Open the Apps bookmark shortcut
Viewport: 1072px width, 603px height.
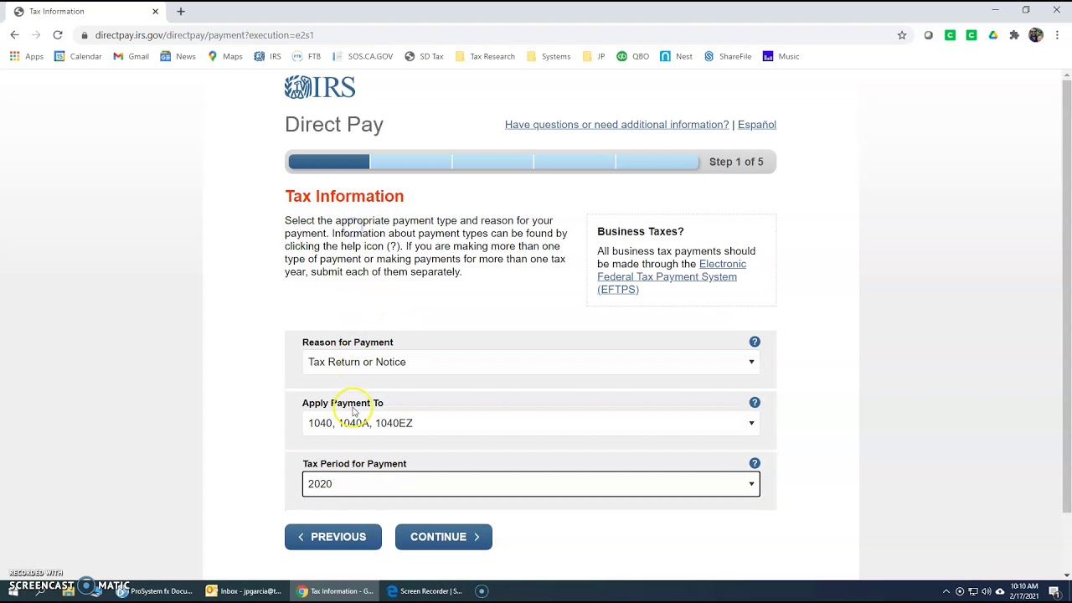click(x=27, y=56)
